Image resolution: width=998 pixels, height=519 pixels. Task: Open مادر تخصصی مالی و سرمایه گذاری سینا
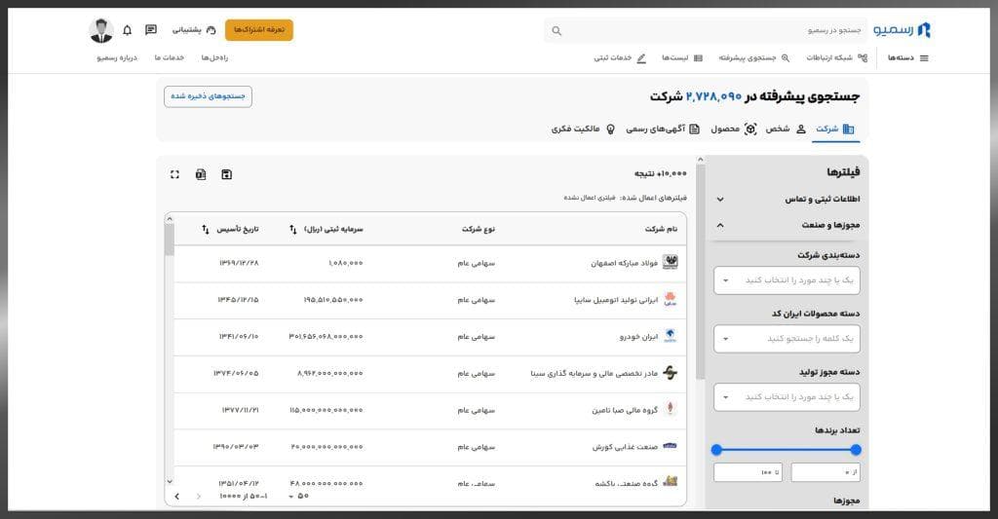point(595,373)
